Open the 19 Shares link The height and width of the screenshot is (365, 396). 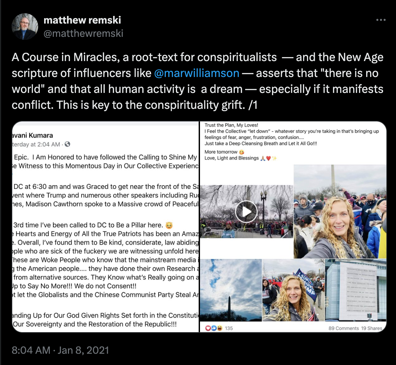[x=371, y=328]
